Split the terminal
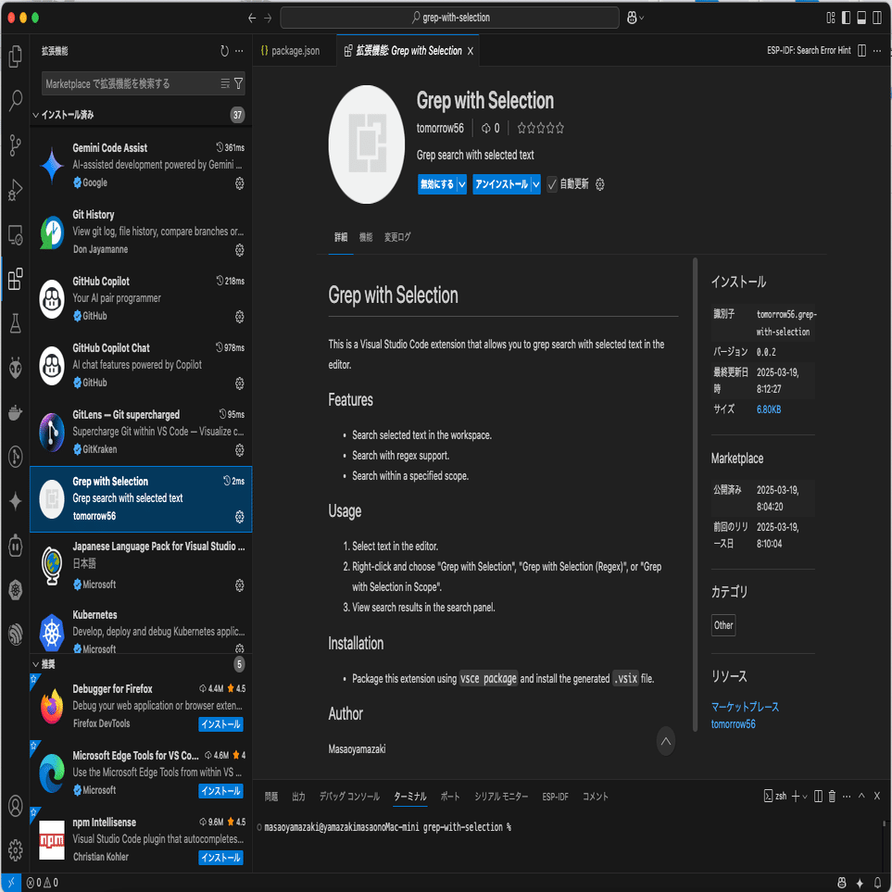The width and height of the screenshot is (892, 892). click(818, 796)
